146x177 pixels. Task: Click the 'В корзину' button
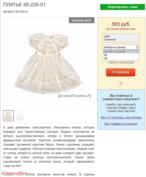[x=121, y=72]
